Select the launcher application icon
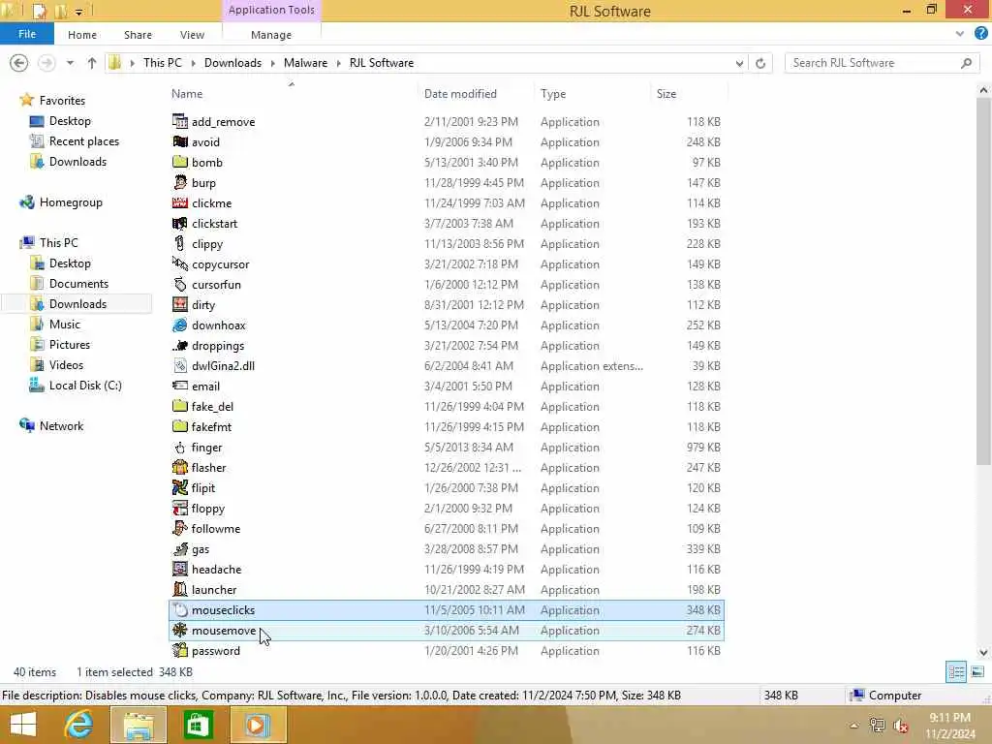Viewport: 992px width, 744px height. point(179,590)
